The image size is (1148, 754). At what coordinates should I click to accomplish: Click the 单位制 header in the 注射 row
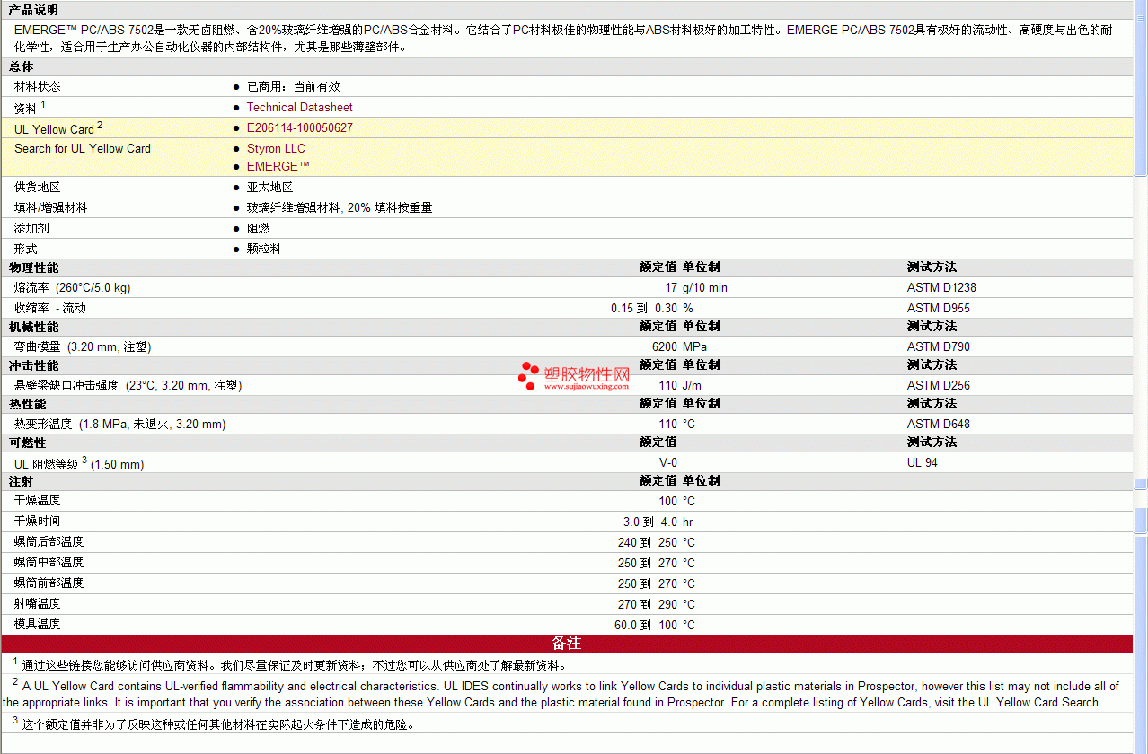(x=702, y=481)
